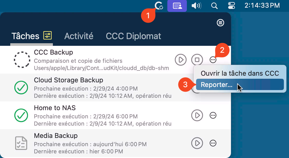Select the CCC Backup task name
289x158 pixels.
pos(53,52)
